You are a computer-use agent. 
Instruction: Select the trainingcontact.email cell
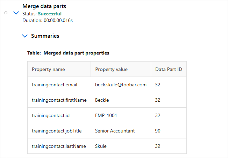pyautogui.click(x=59, y=85)
